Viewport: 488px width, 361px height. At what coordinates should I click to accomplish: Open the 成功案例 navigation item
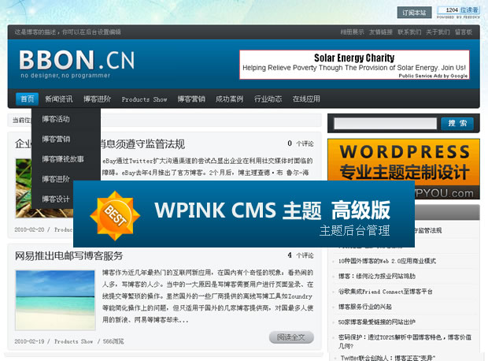pyautogui.click(x=229, y=99)
